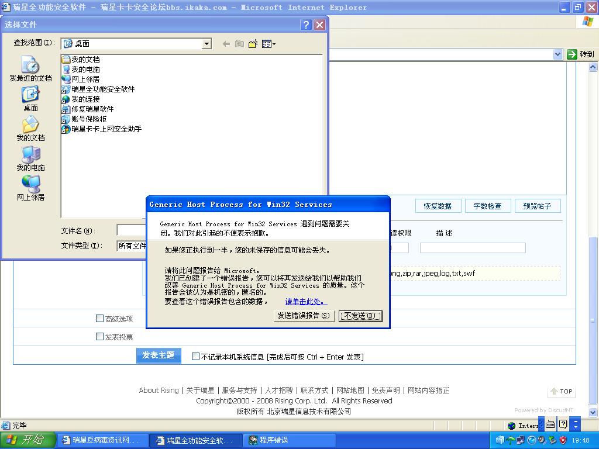Click the browser scrollbar up arrow

point(593,67)
